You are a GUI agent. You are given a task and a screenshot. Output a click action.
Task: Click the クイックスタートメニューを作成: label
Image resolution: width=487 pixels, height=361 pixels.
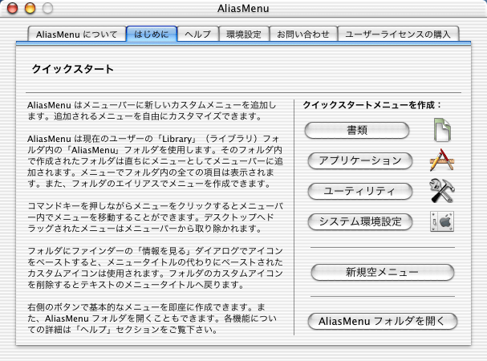tap(372, 105)
